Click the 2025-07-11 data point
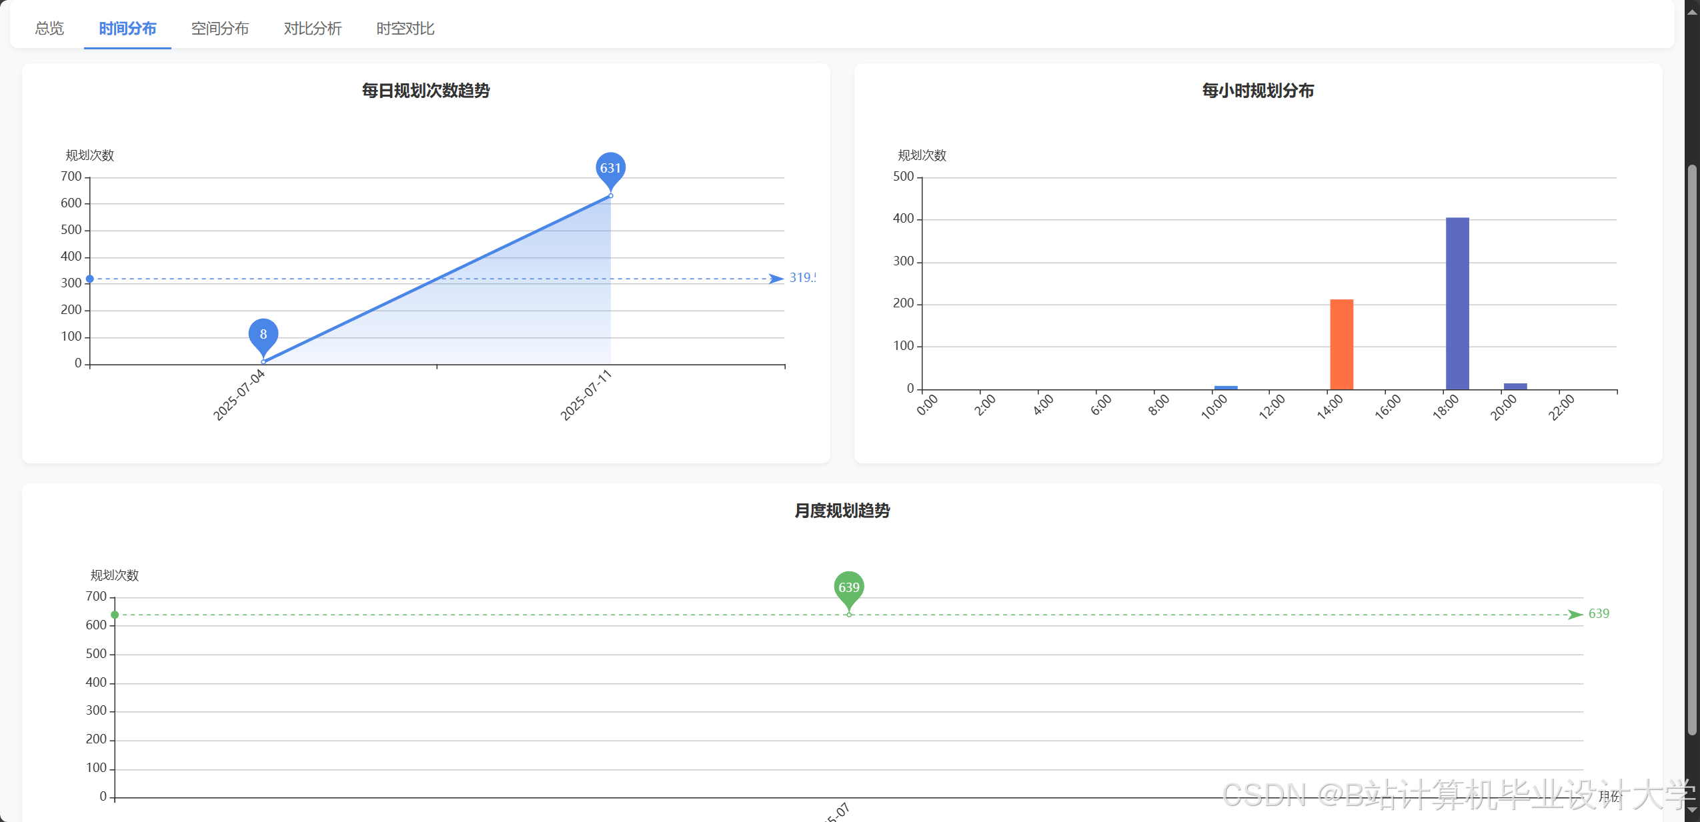 [x=610, y=196]
